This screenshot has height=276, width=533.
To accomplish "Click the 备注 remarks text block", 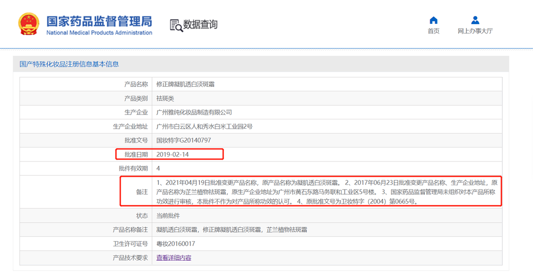I will pyautogui.click(x=326, y=192).
